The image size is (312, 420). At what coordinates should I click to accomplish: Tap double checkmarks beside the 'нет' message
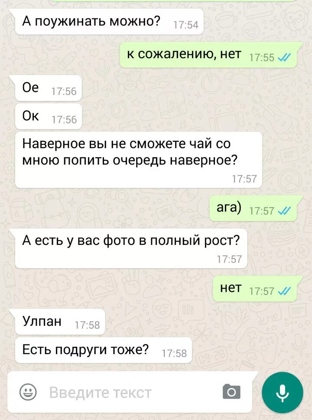285,291
